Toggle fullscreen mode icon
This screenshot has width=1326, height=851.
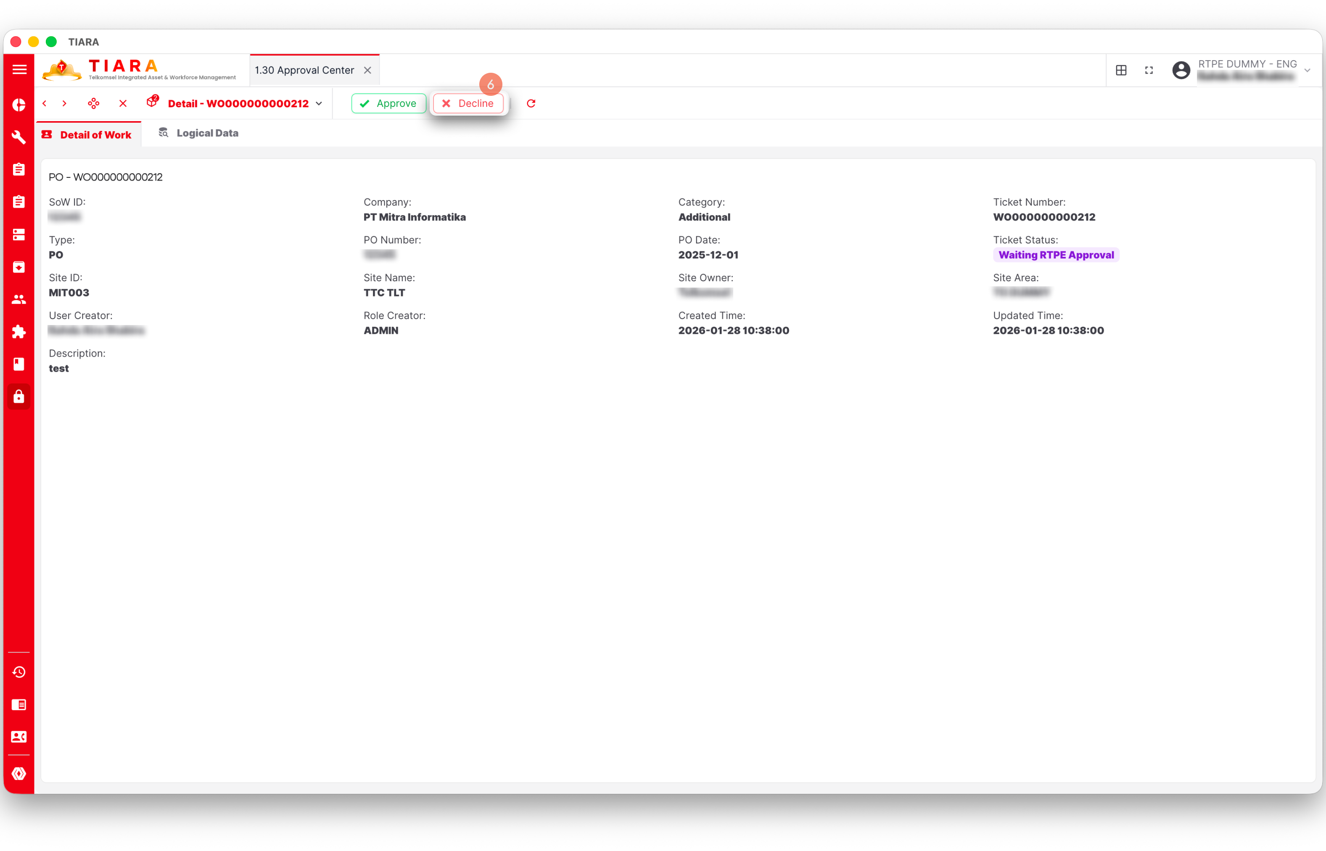(x=1149, y=70)
